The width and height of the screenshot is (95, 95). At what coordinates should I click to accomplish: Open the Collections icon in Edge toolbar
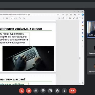click(x=71, y=15)
